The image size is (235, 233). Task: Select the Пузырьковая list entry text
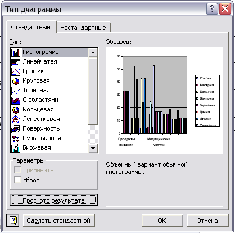(42, 138)
